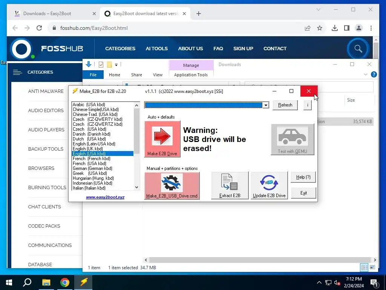Expand explorer ribbon chevron
Image resolution: width=386 pixels, height=290 pixels.
[x=366, y=74]
